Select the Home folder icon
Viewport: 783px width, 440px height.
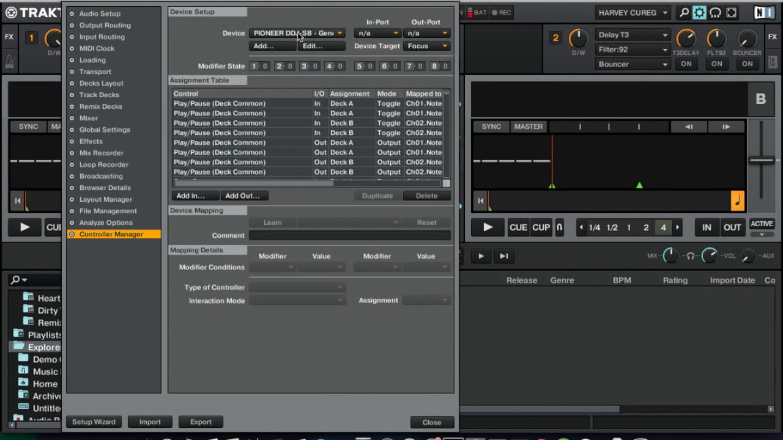[x=23, y=383]
